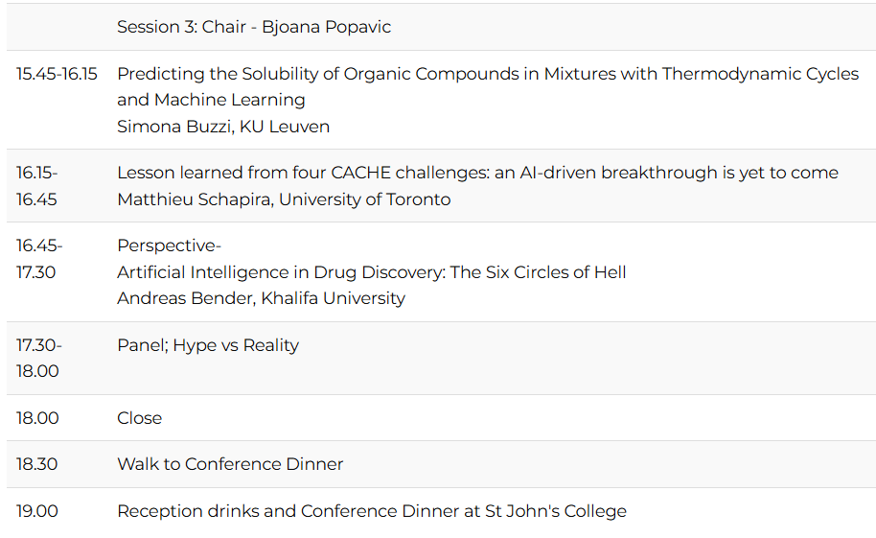The image size is (876, 538).
Task: Select the 'Lesson learned from four CACHE challenges' title
Action: point(477,173)
